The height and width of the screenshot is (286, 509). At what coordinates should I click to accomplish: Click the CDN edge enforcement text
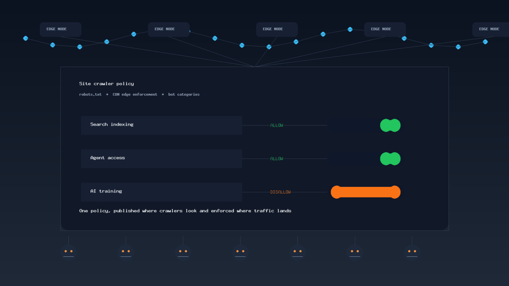pos(135,94)
